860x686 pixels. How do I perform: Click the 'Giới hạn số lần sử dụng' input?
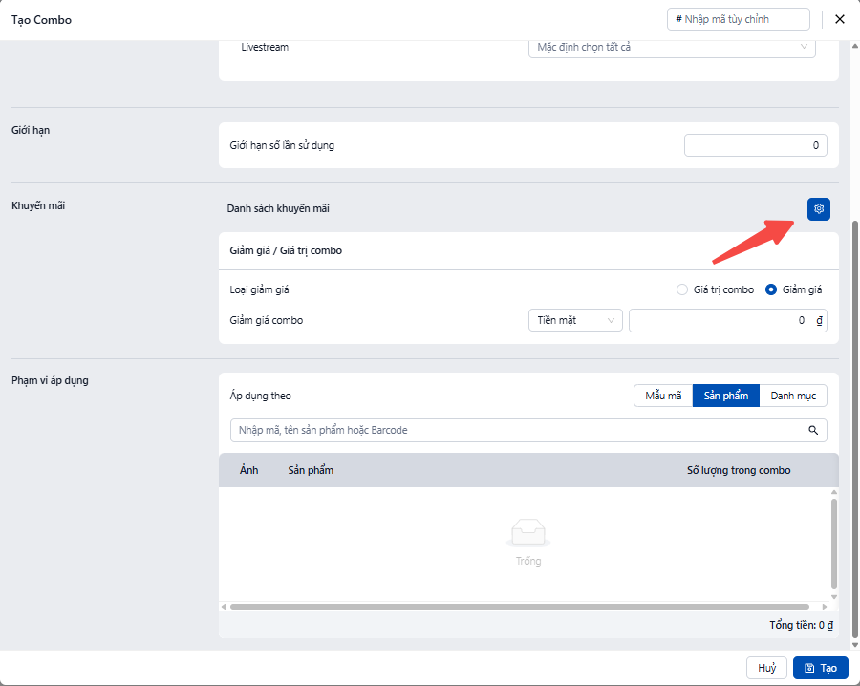[755, 145]
